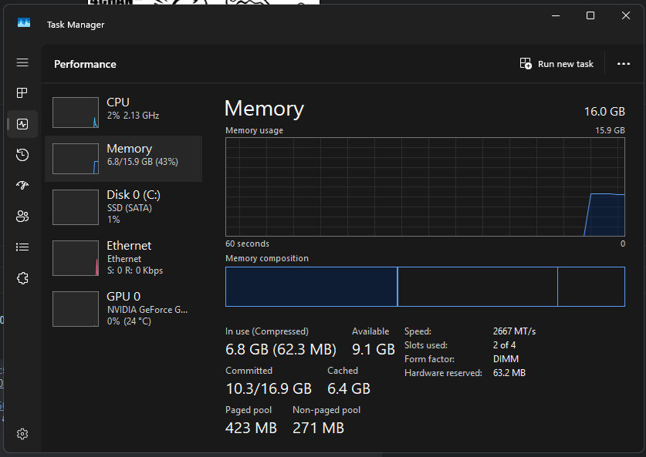Select the Performance page icon
646x457 pixels.
pos(22,124)
